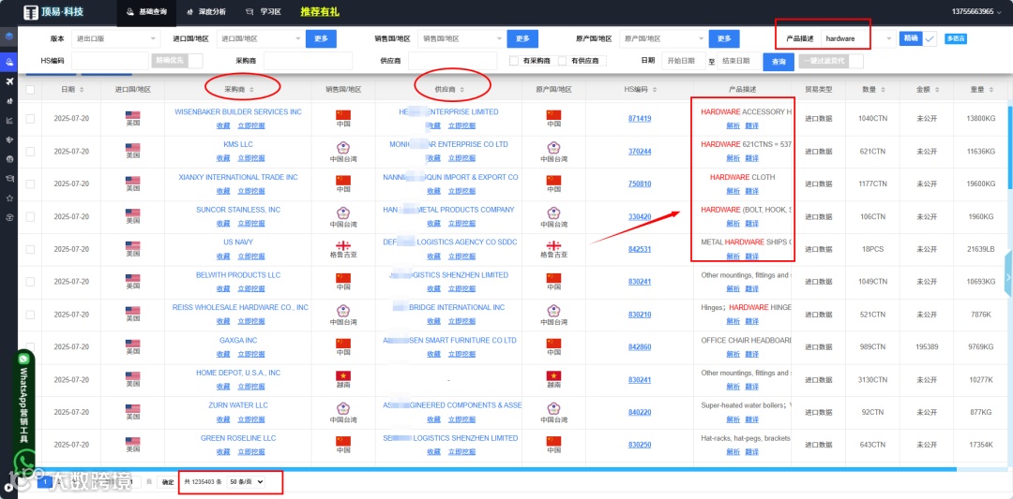Sort by 供应商 column sort arrows

tap(461, 90)
